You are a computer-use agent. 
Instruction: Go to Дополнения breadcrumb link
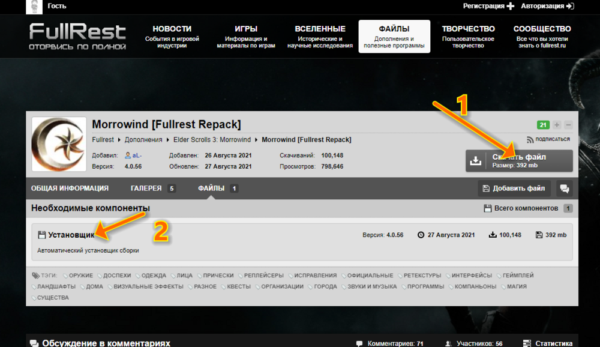pos(143,140)
